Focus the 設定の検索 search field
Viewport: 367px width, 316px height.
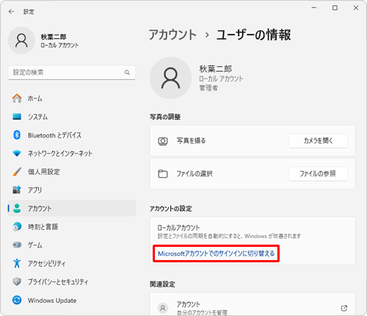pyautogui.click(x=72, y=73)
